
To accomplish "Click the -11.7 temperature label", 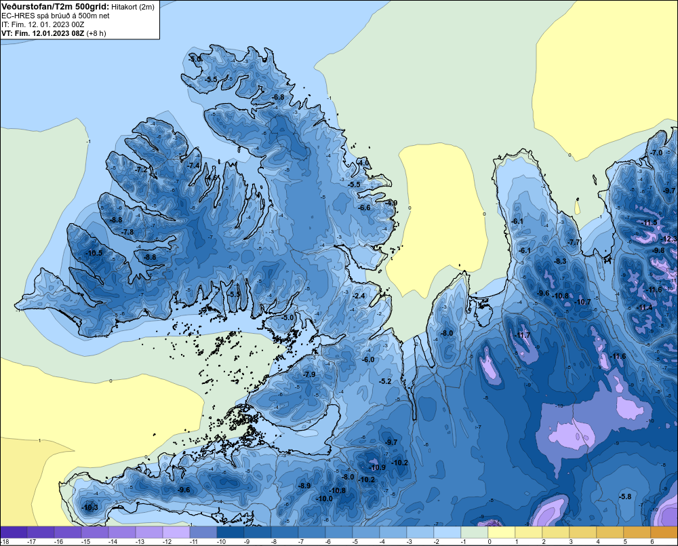I will click(x=522, y=335).
